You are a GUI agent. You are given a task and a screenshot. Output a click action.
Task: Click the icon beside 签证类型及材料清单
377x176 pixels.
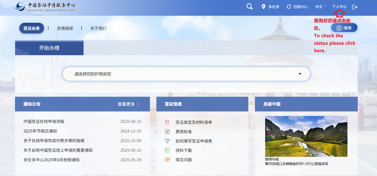[167, 122]
